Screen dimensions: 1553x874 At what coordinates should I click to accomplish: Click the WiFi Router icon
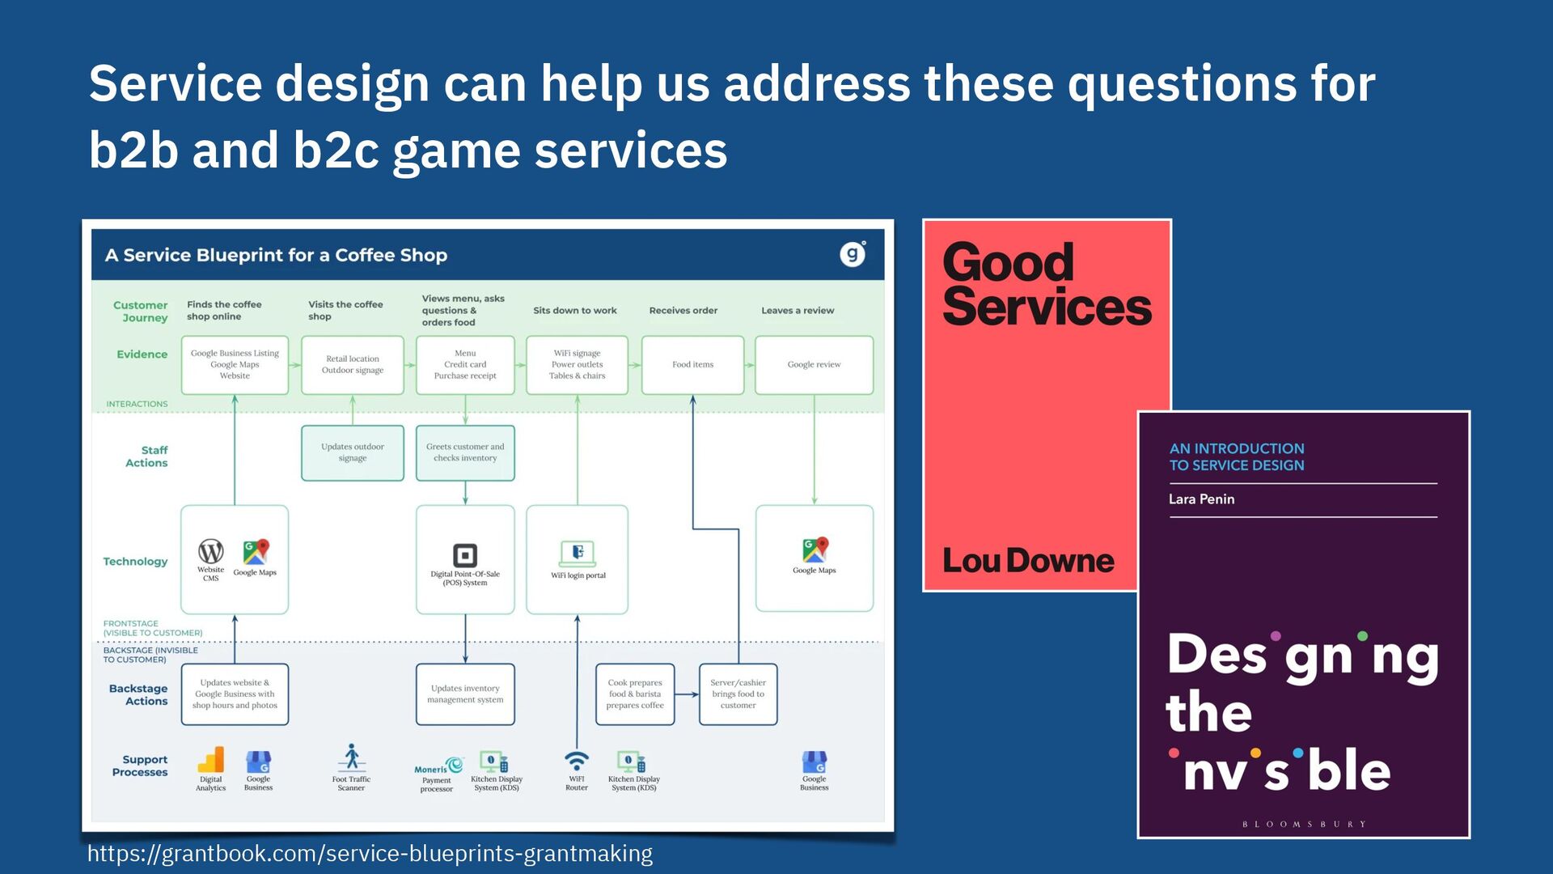coord(577,762)
